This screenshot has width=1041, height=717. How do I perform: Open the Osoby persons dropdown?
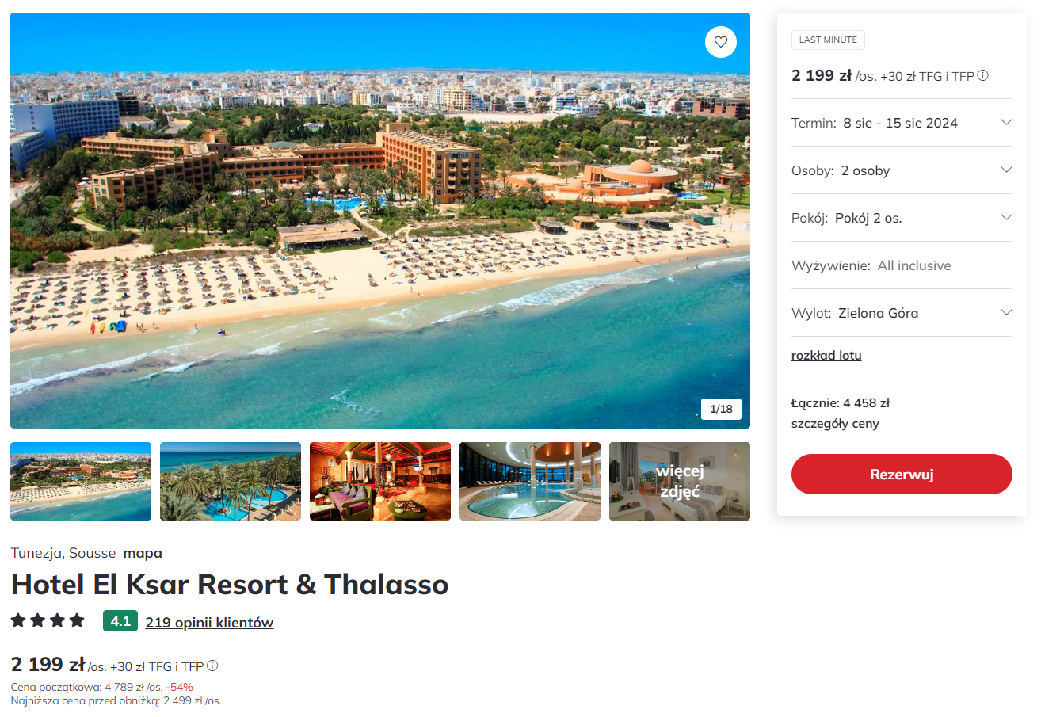[902, 170]
